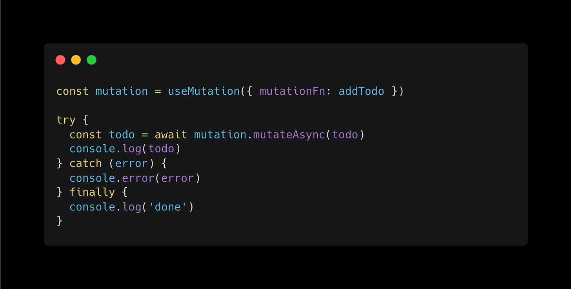Click the red close window dot
Screen dimensions: 571x289
click(60, 60)
